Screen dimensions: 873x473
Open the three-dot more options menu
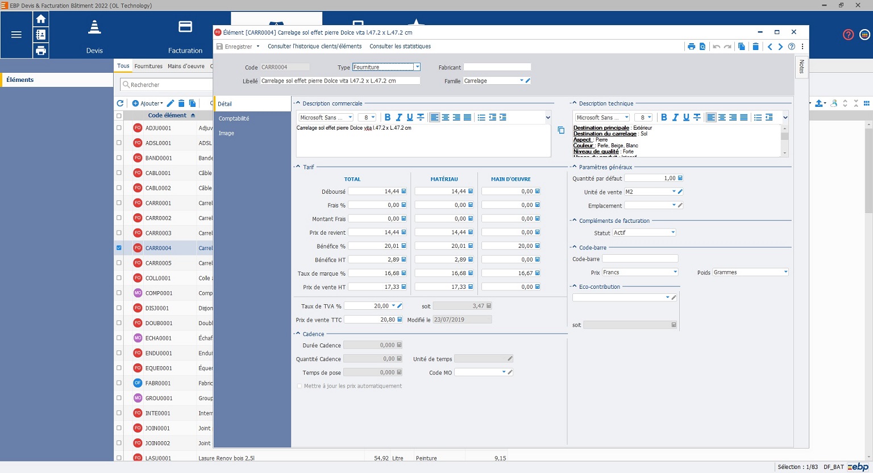pos(803,47)
